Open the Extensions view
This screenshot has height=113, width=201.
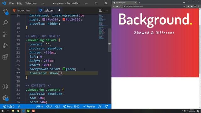tap(5, 57)
